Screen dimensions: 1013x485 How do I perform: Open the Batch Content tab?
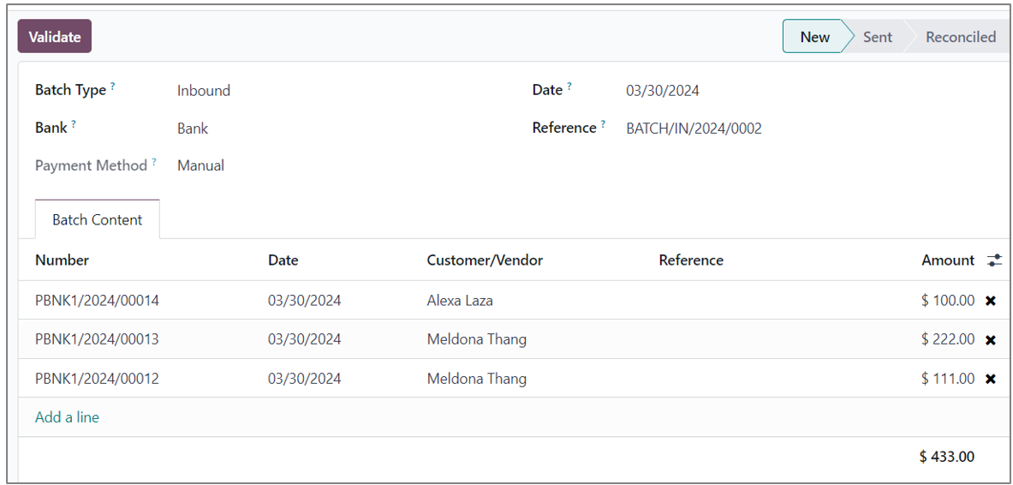point(97,220)
